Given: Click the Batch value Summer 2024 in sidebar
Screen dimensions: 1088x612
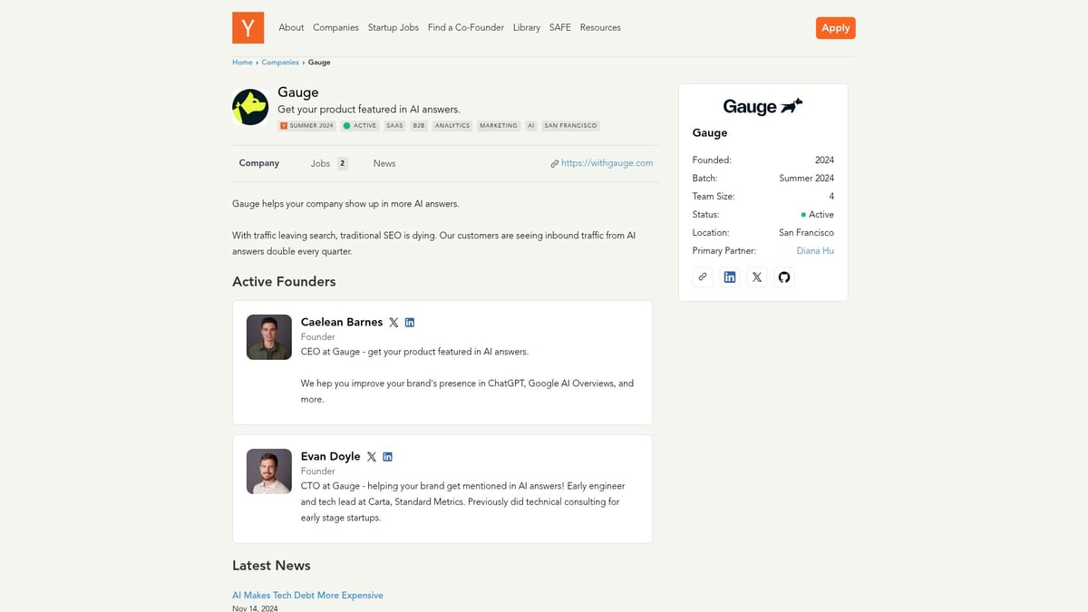Looking at the screenshot, I should (x=807, y=179).
